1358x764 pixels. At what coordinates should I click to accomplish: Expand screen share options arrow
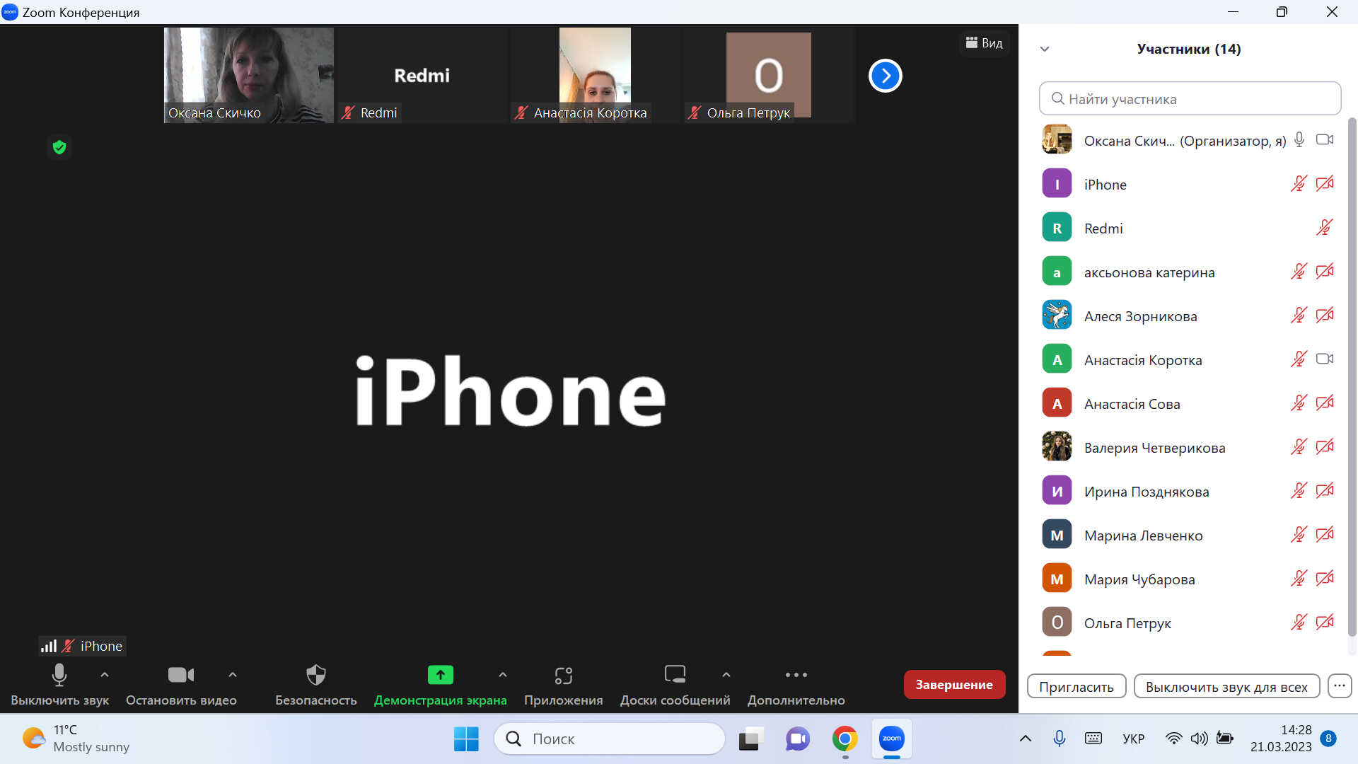click(503, 675)
